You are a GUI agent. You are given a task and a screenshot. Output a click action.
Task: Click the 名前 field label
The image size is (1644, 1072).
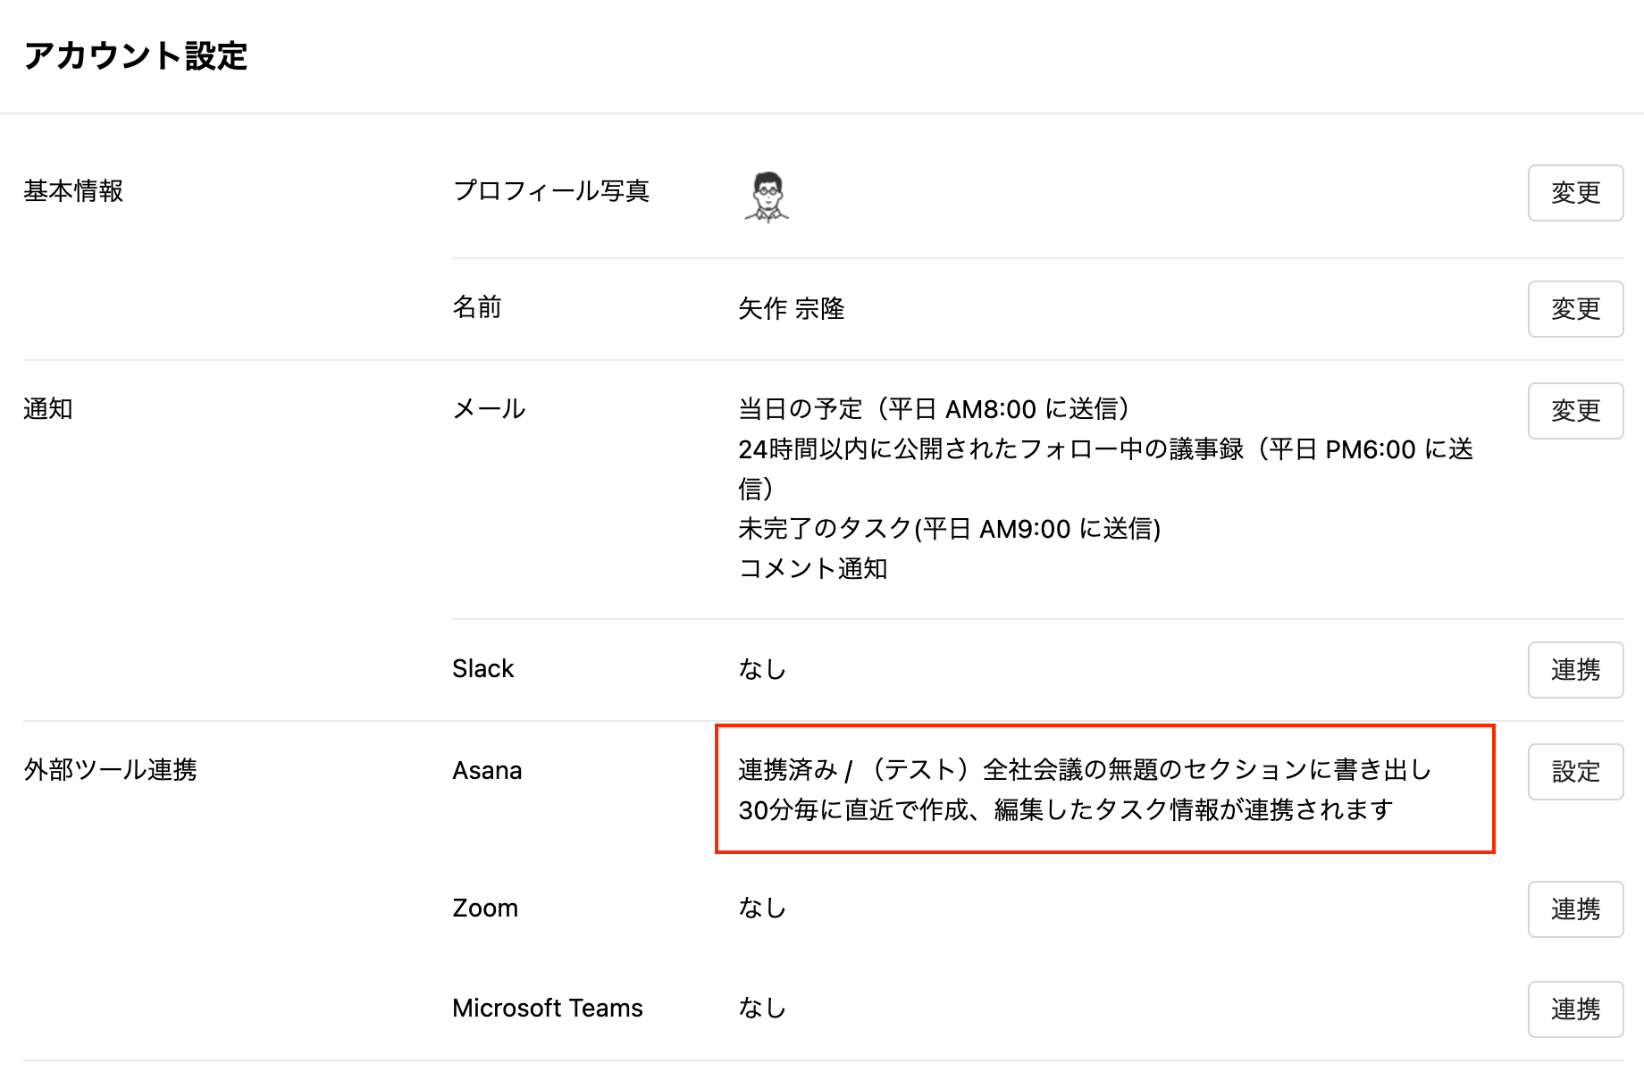click(477, 307)
